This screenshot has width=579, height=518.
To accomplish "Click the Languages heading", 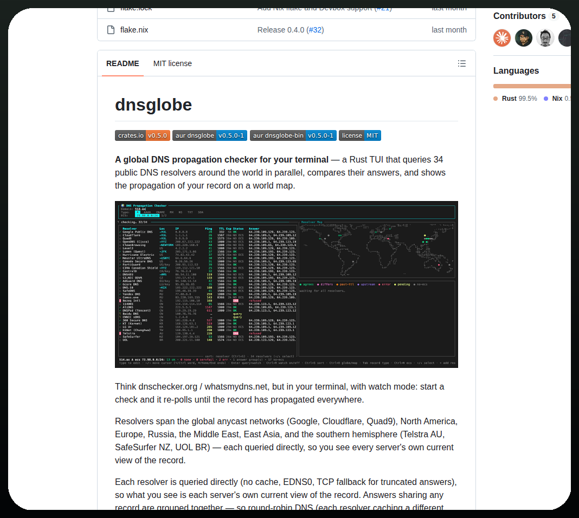I will click(x=516, y=71).
